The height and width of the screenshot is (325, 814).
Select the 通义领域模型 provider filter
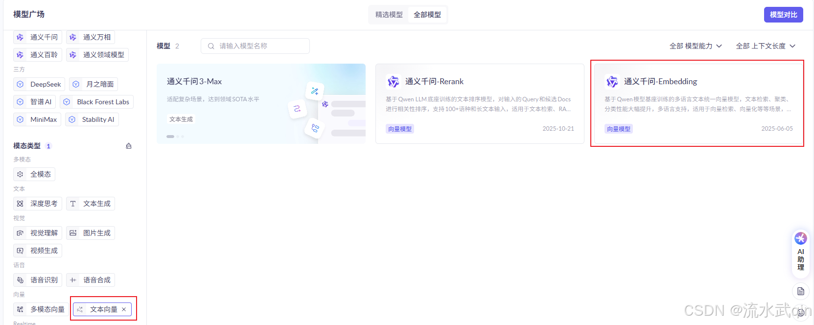click(97, 55)
